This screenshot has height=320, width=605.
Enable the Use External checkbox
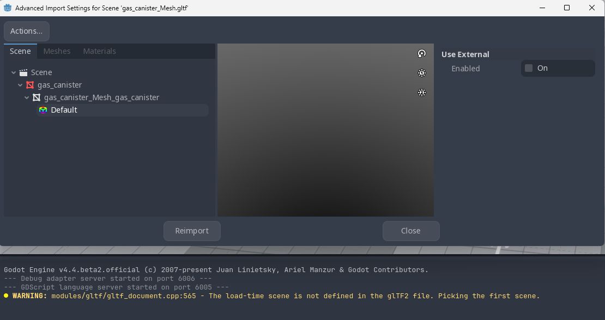click(x=529, y=68)
